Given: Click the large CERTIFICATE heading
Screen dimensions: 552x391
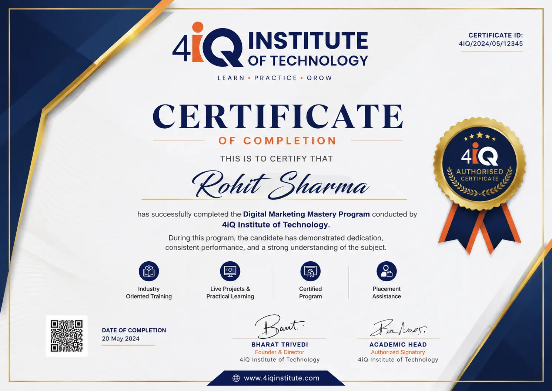Looking at the screenshot, I should coord(278,116).
